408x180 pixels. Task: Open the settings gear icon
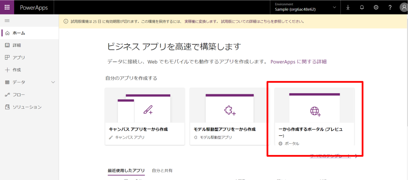point(376,7)
